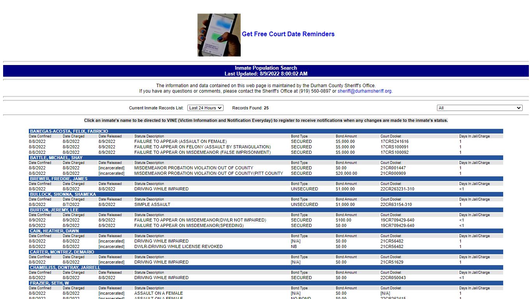Select court docket 22CR050043
This screenshot has height=299, width=532.
pyautogui.click(x=393, y=278)
